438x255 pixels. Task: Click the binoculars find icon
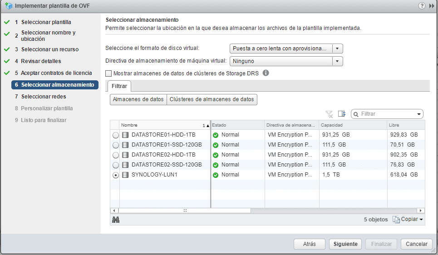[x=115, y=220]
